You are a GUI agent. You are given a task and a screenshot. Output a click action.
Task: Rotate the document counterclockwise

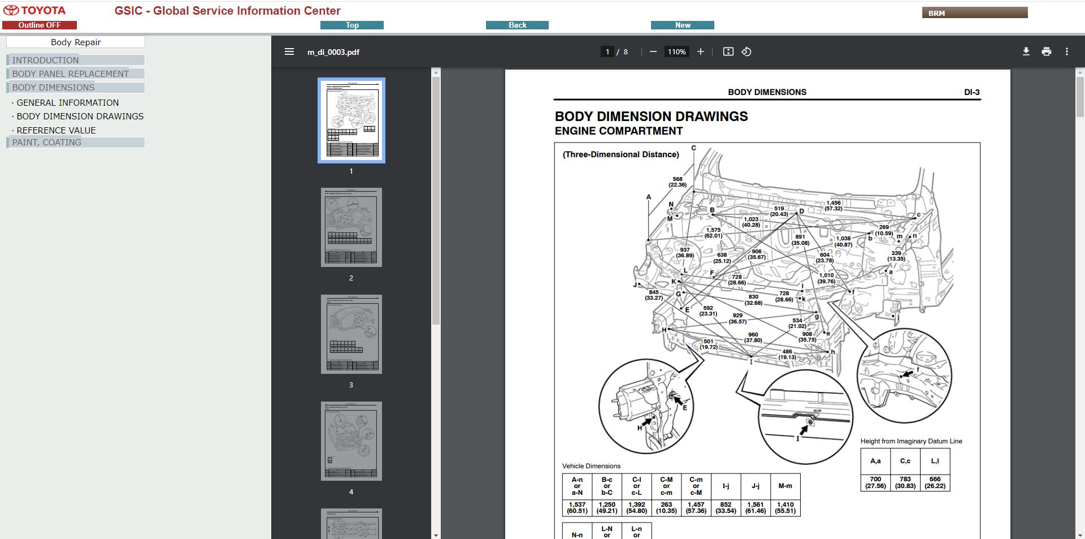click(x=747, y=51)
